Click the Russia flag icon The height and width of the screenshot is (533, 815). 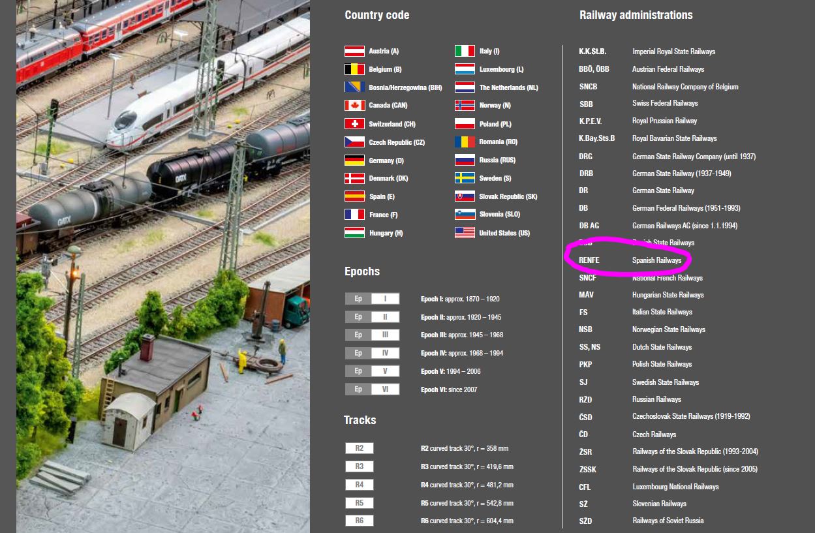pyautogui.click(x=465, y=160)
